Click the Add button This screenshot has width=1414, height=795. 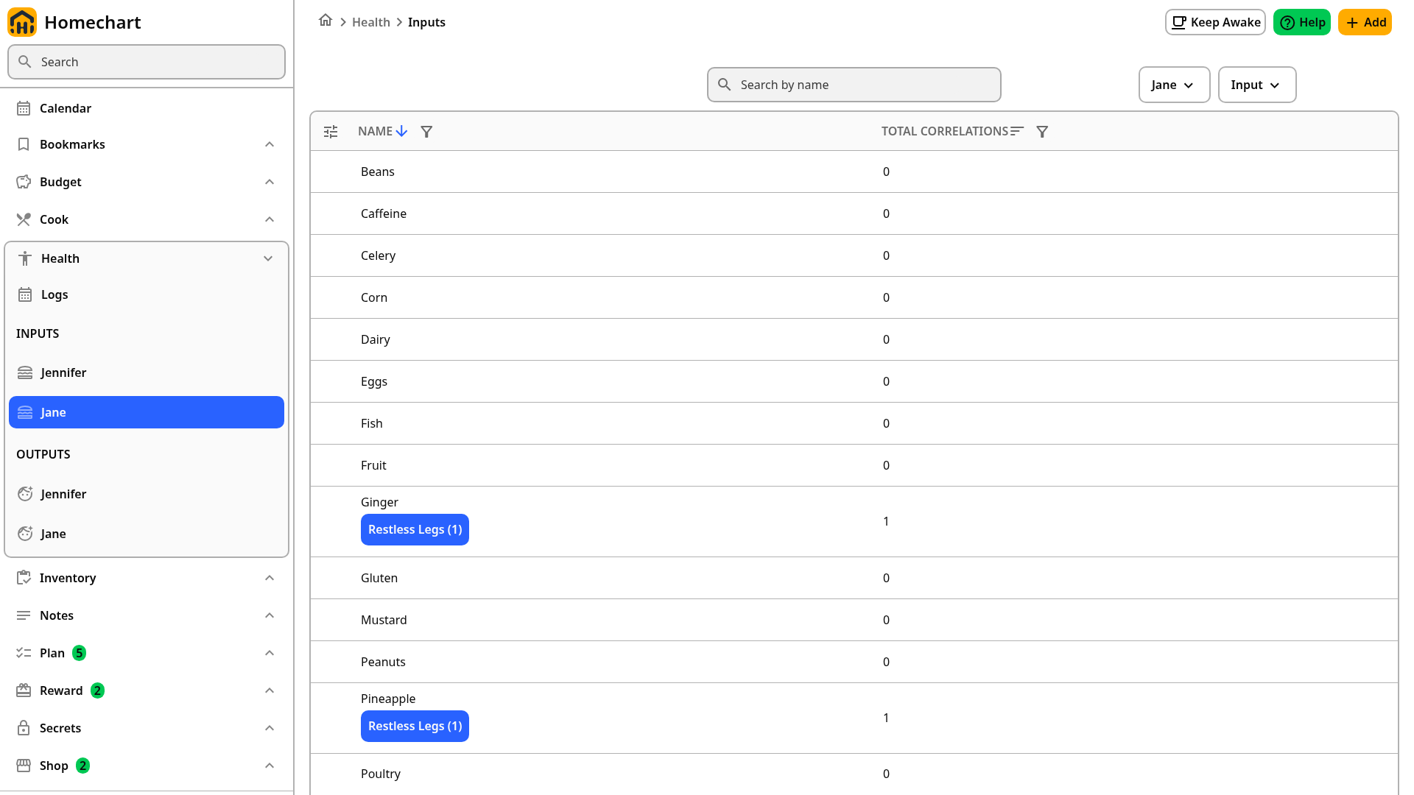[1365, 22]
